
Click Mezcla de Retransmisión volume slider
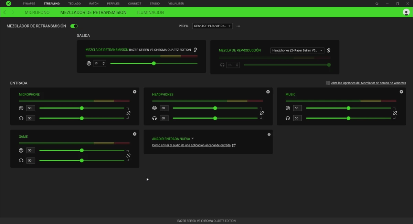[154, 63]
